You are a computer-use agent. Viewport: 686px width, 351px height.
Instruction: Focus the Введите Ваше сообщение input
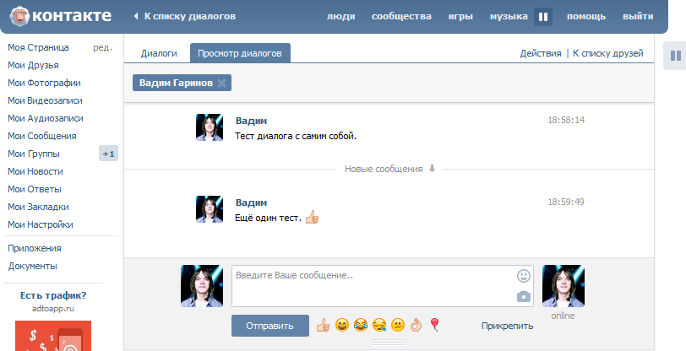tap(383, 286)
